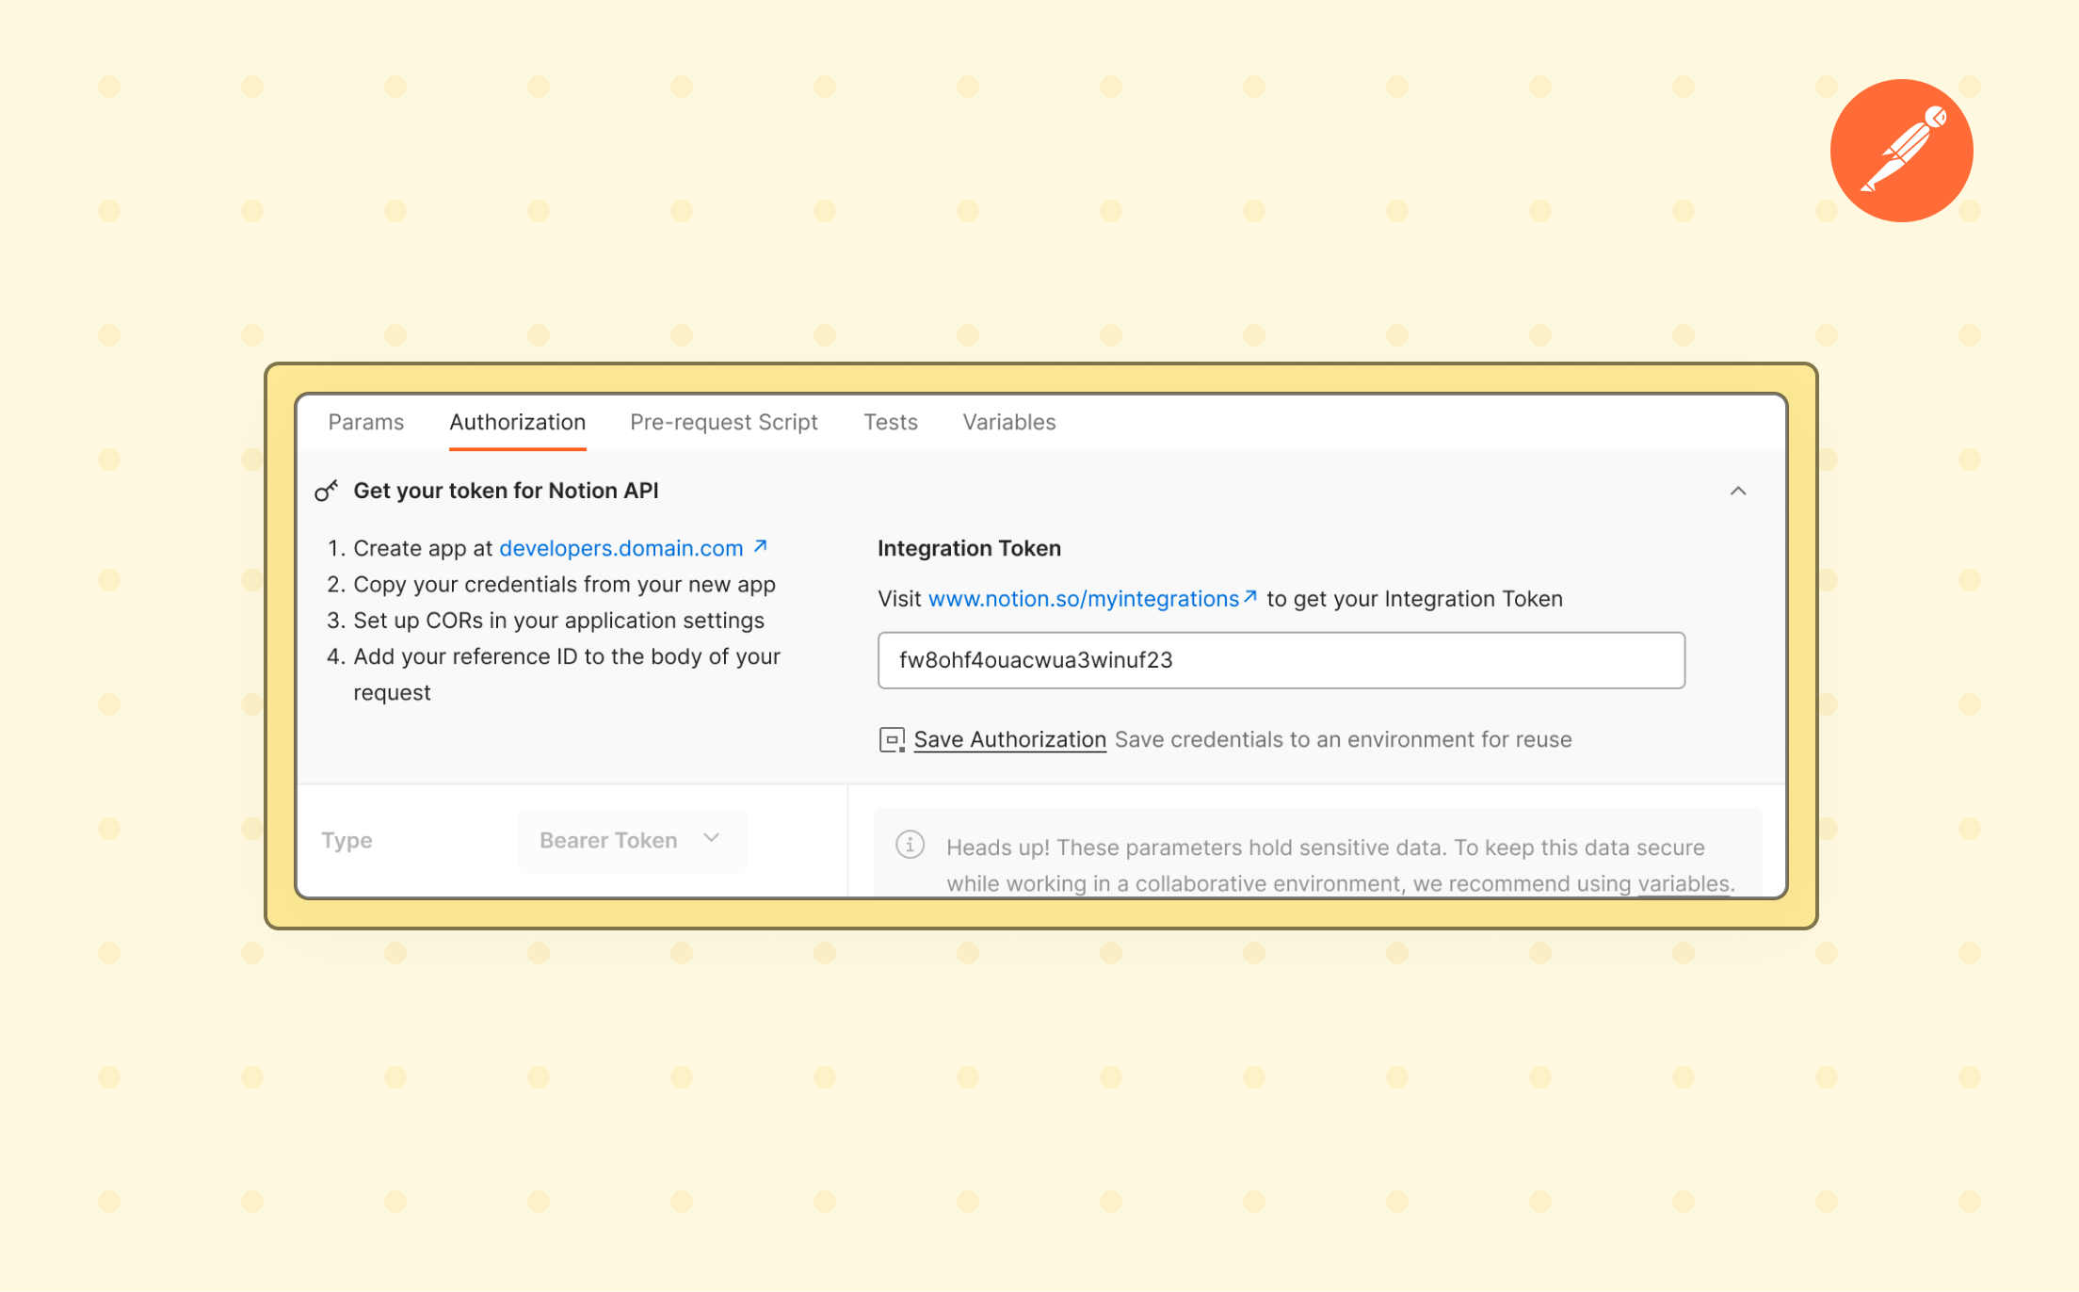Click the info icon in Heads up notice

tap(910, 845)
